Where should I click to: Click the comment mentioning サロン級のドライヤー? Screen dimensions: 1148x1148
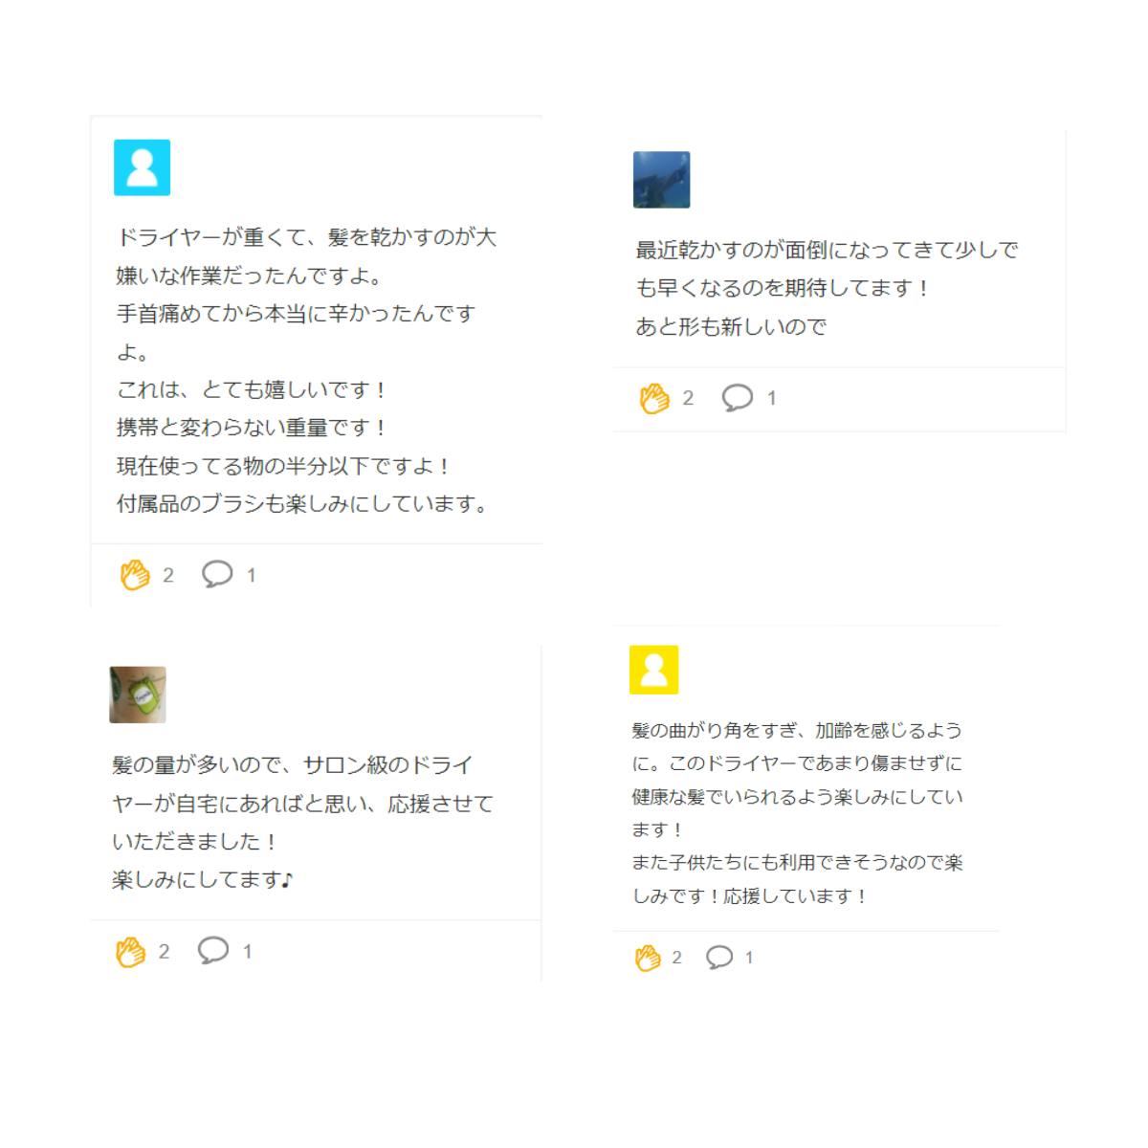pyautogui.click(x=302, y=822)
